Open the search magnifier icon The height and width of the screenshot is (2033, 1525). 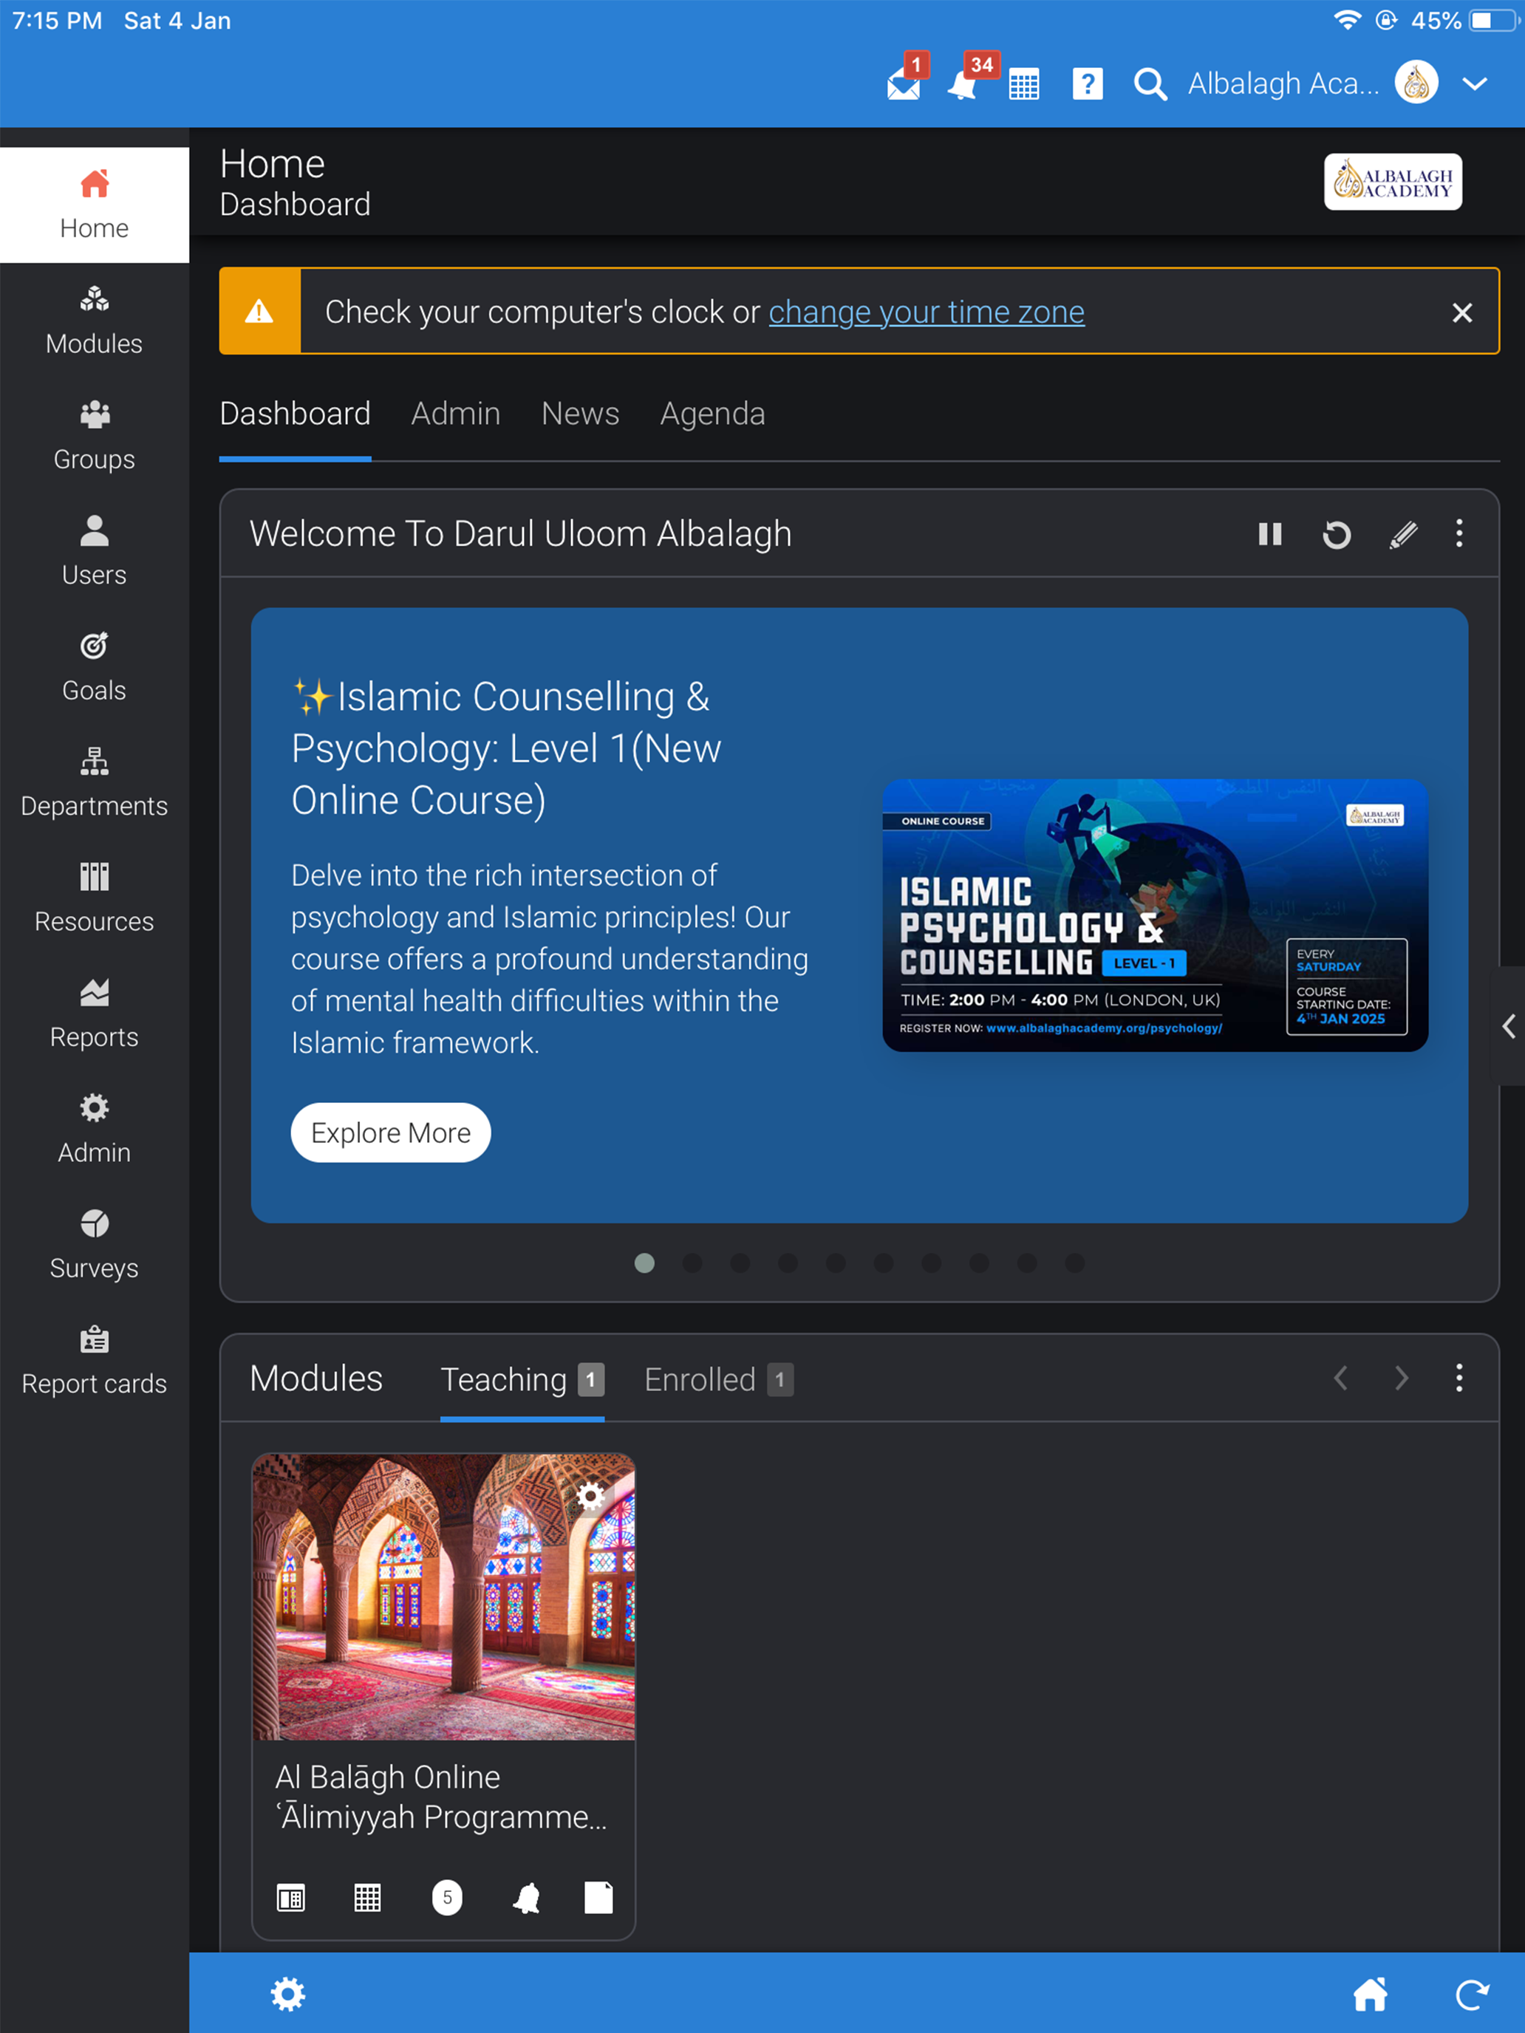click(1150, 84)
